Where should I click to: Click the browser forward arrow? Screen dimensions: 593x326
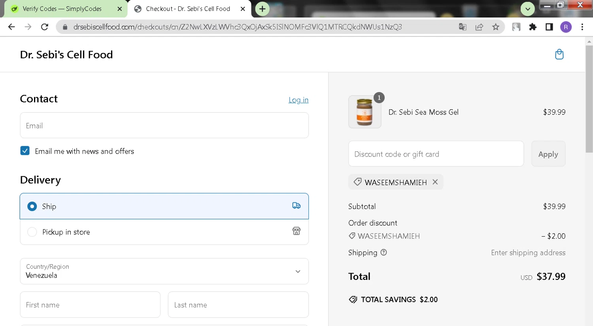[x=28, y=27]
